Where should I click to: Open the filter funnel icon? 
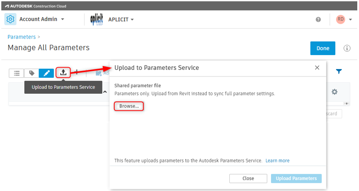coord(339,72)
